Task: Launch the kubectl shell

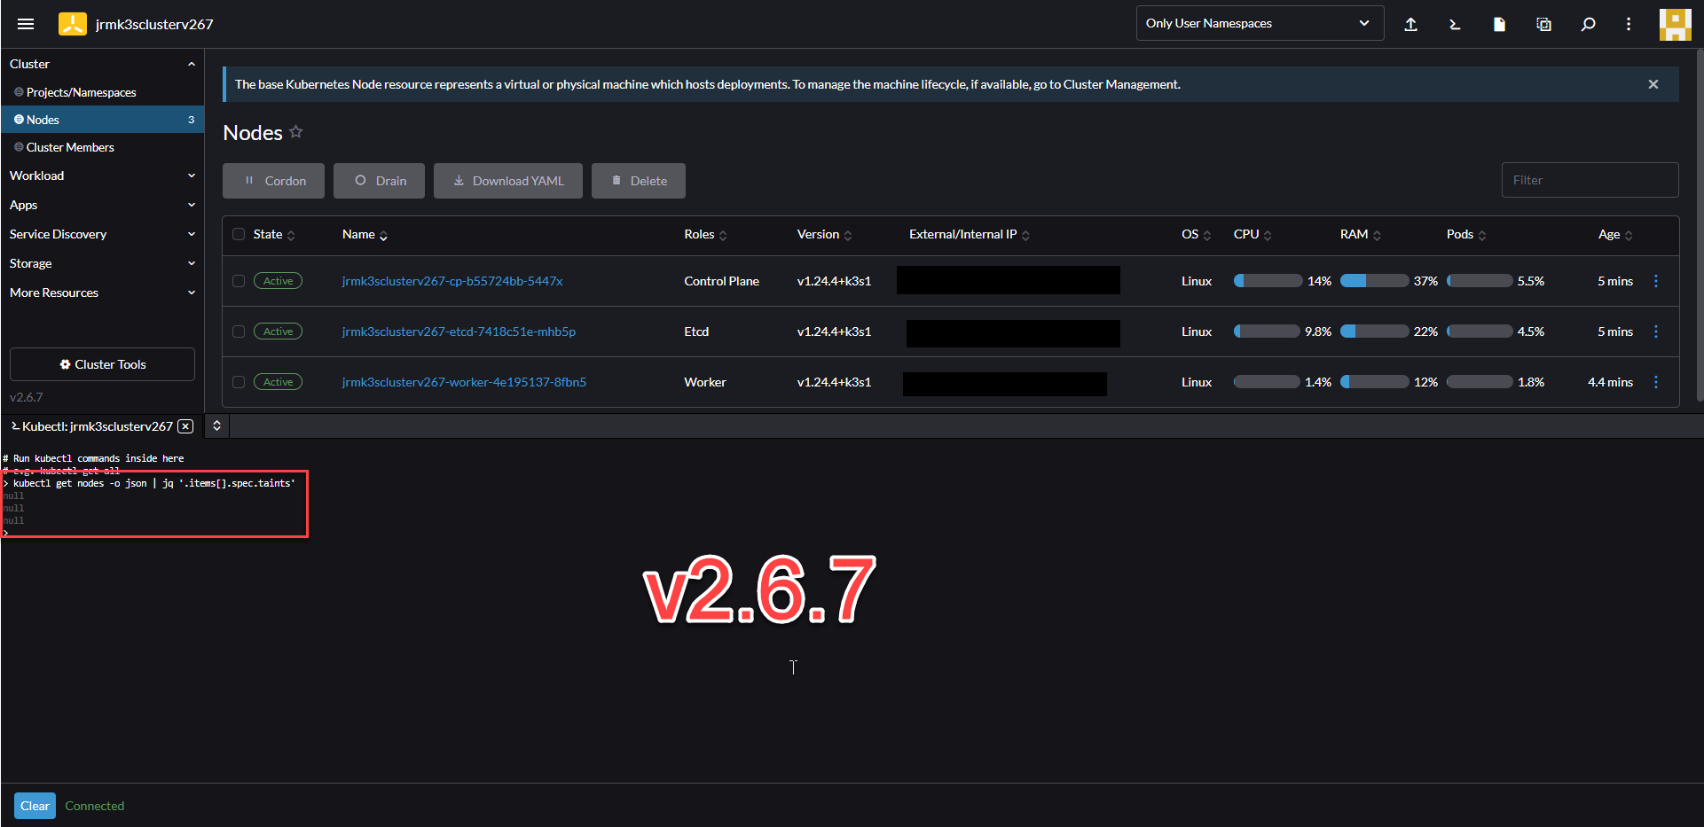Action: 1455,24
